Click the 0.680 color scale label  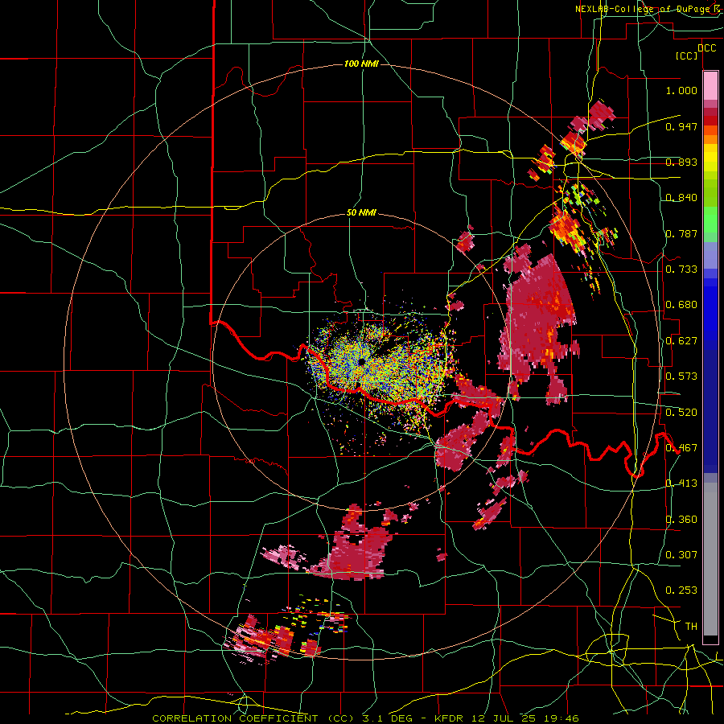pos(681,305)
